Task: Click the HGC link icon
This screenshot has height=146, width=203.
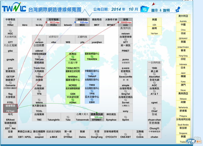Action: point(10,31)
